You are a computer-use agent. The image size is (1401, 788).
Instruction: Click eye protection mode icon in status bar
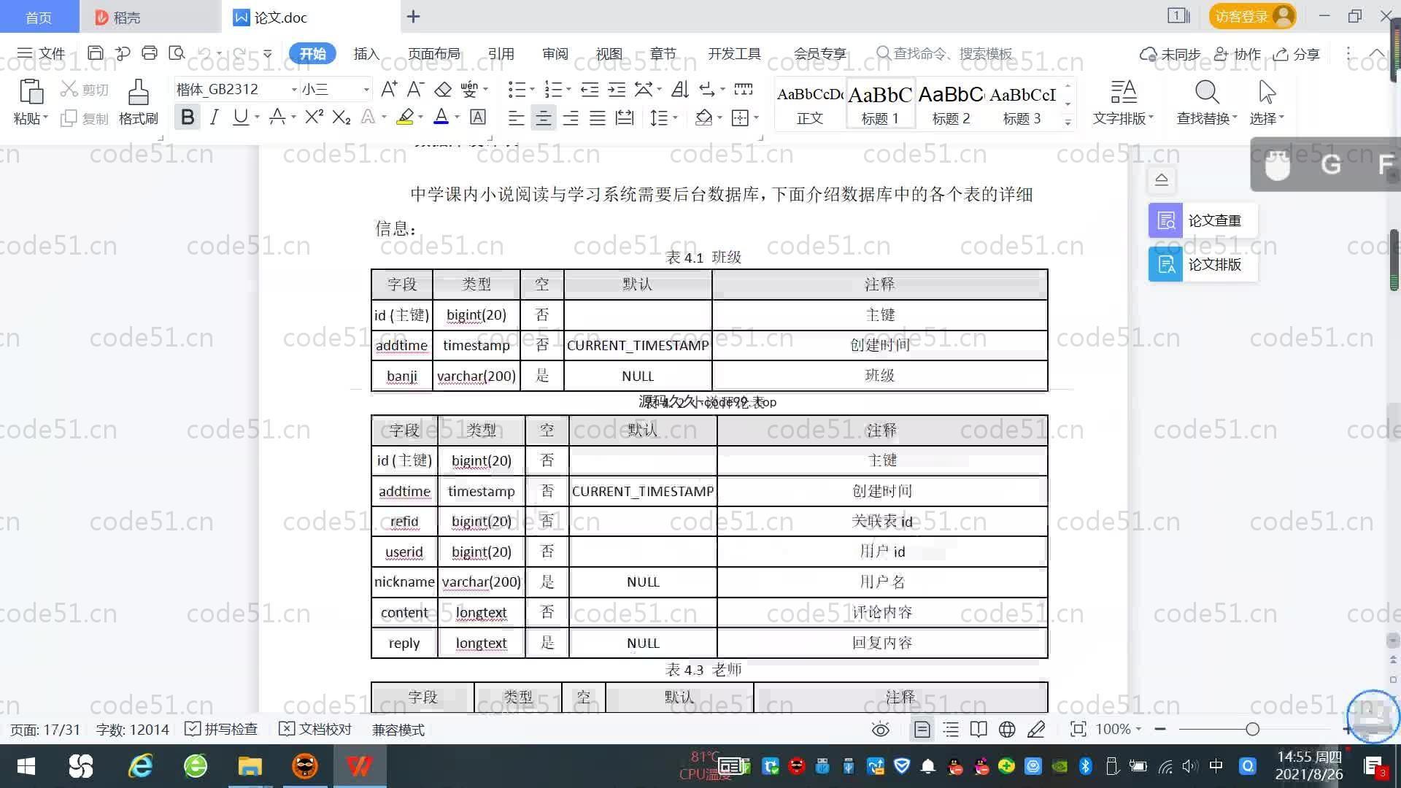(x=881, y=729)
